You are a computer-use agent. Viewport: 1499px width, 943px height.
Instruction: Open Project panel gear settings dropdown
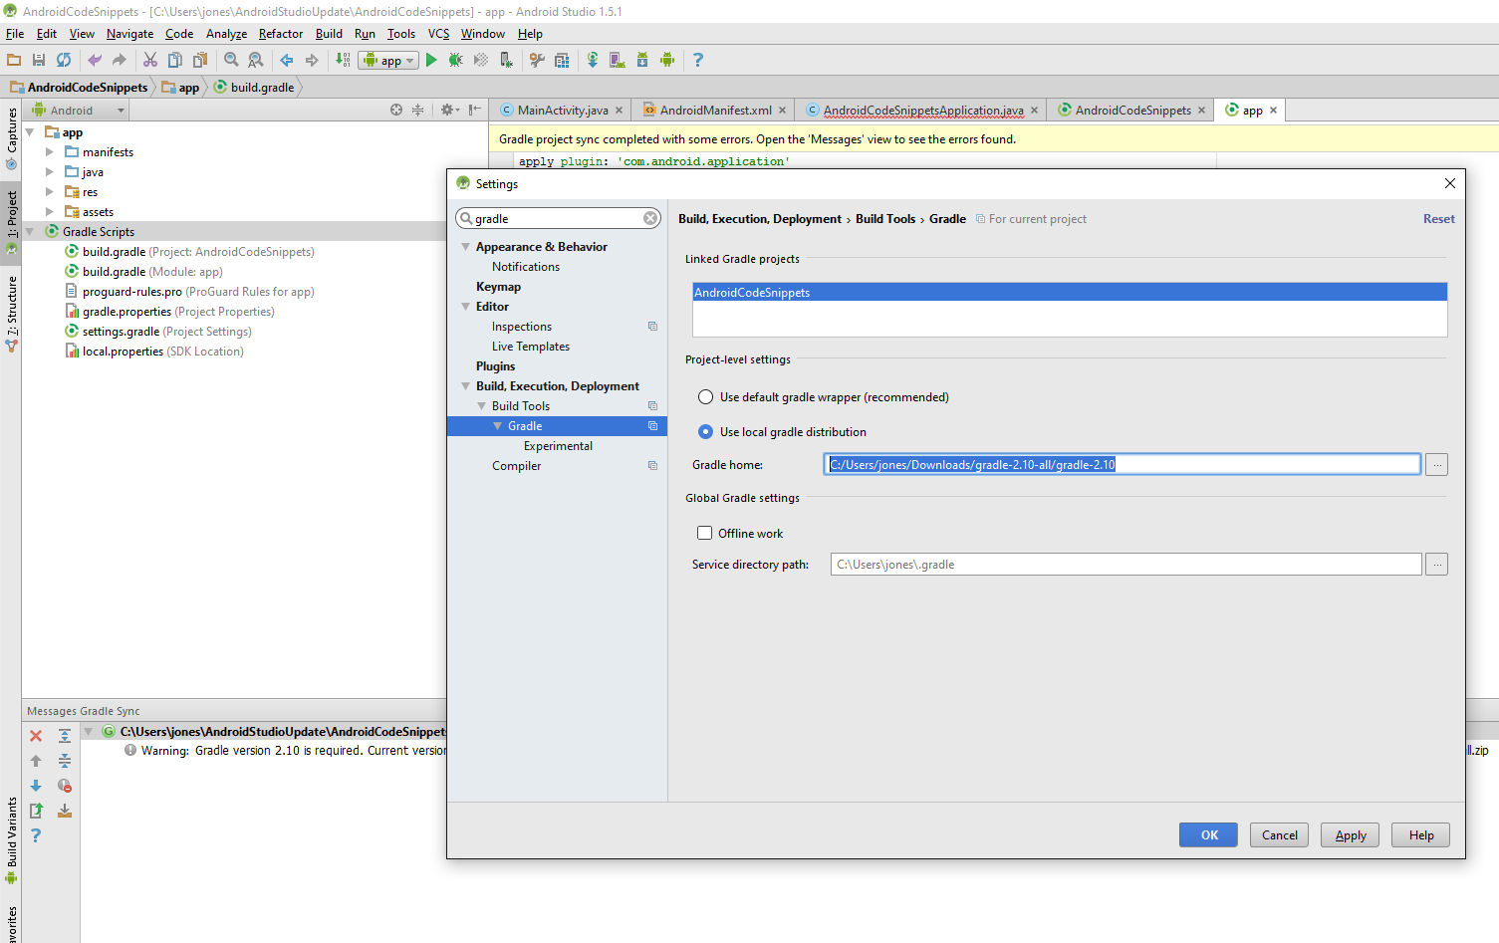pyautogui.click(x=450, y=110)
